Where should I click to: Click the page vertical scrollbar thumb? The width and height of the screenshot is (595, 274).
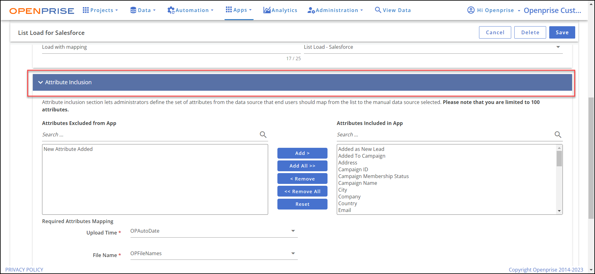click(591, 158)
